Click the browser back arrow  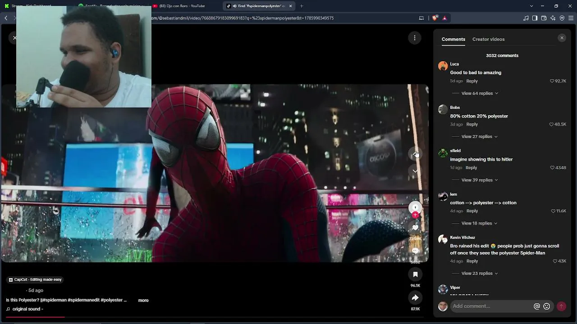click(6, 18)
